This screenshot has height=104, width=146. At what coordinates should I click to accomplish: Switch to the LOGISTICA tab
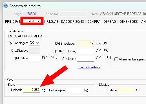pos(32,21)
